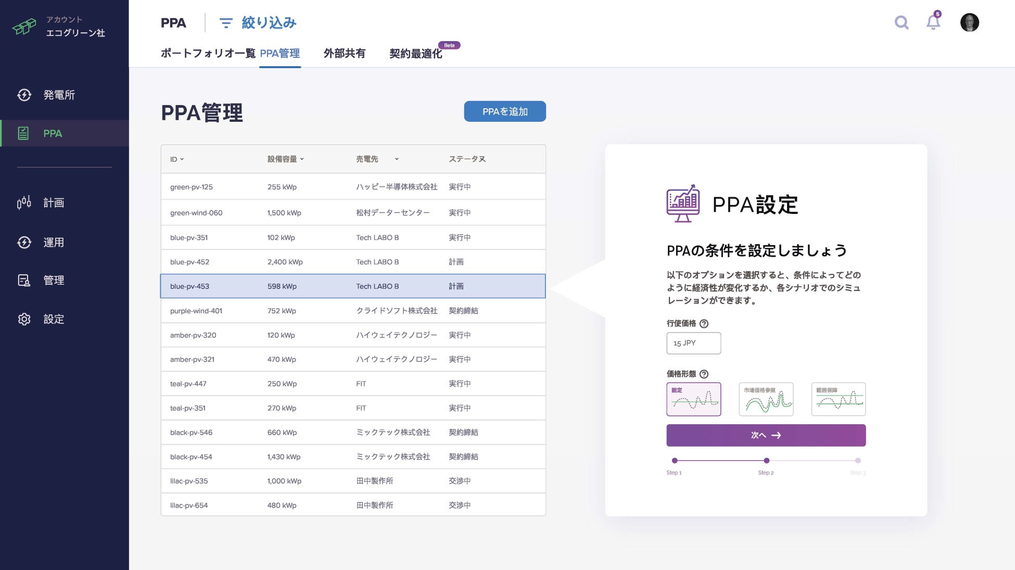The width and height of the screenshot is (1015, 570).
Task: Select 市場価格参照 price type option
Action: pyautogui.click(x=766, y=399)
